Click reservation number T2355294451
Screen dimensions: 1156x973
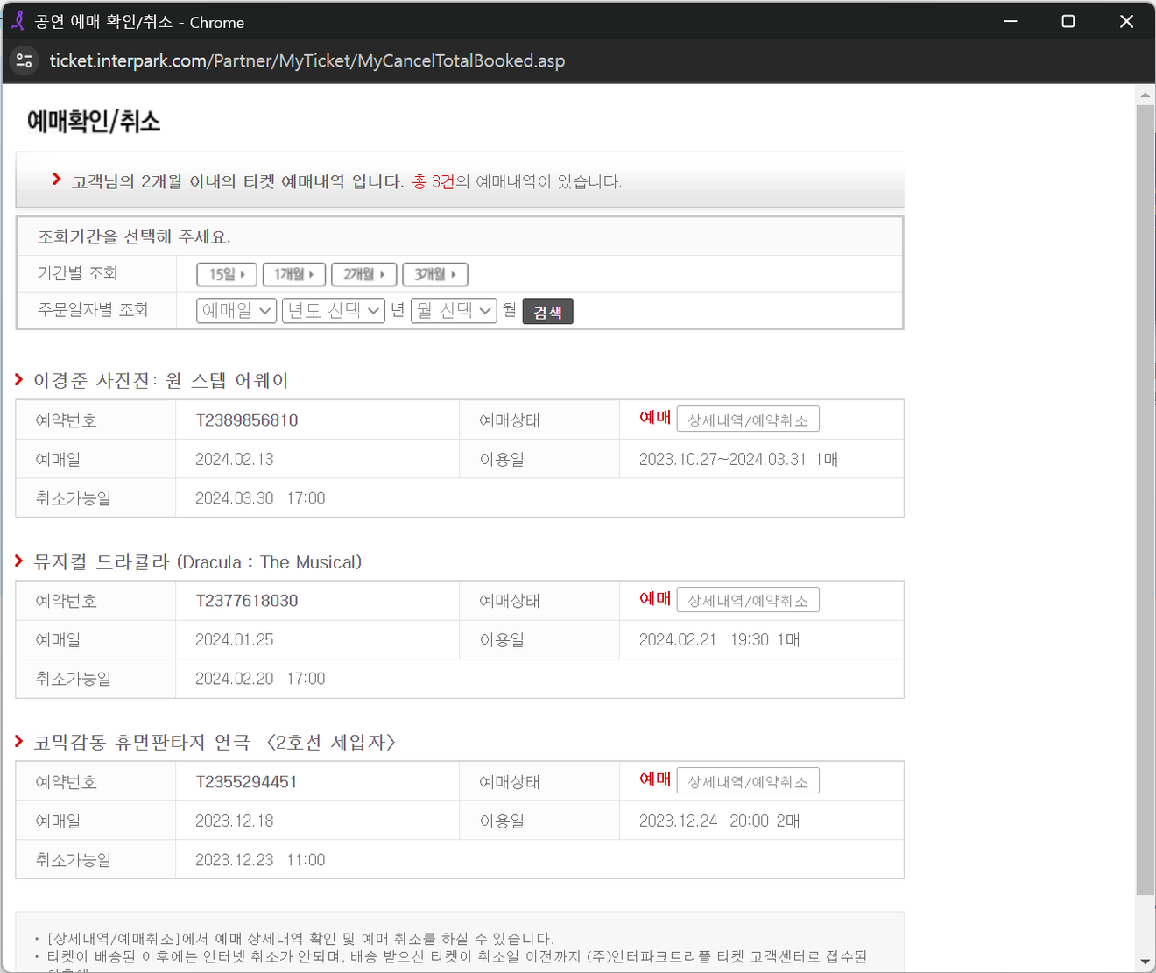click(246, 782)
